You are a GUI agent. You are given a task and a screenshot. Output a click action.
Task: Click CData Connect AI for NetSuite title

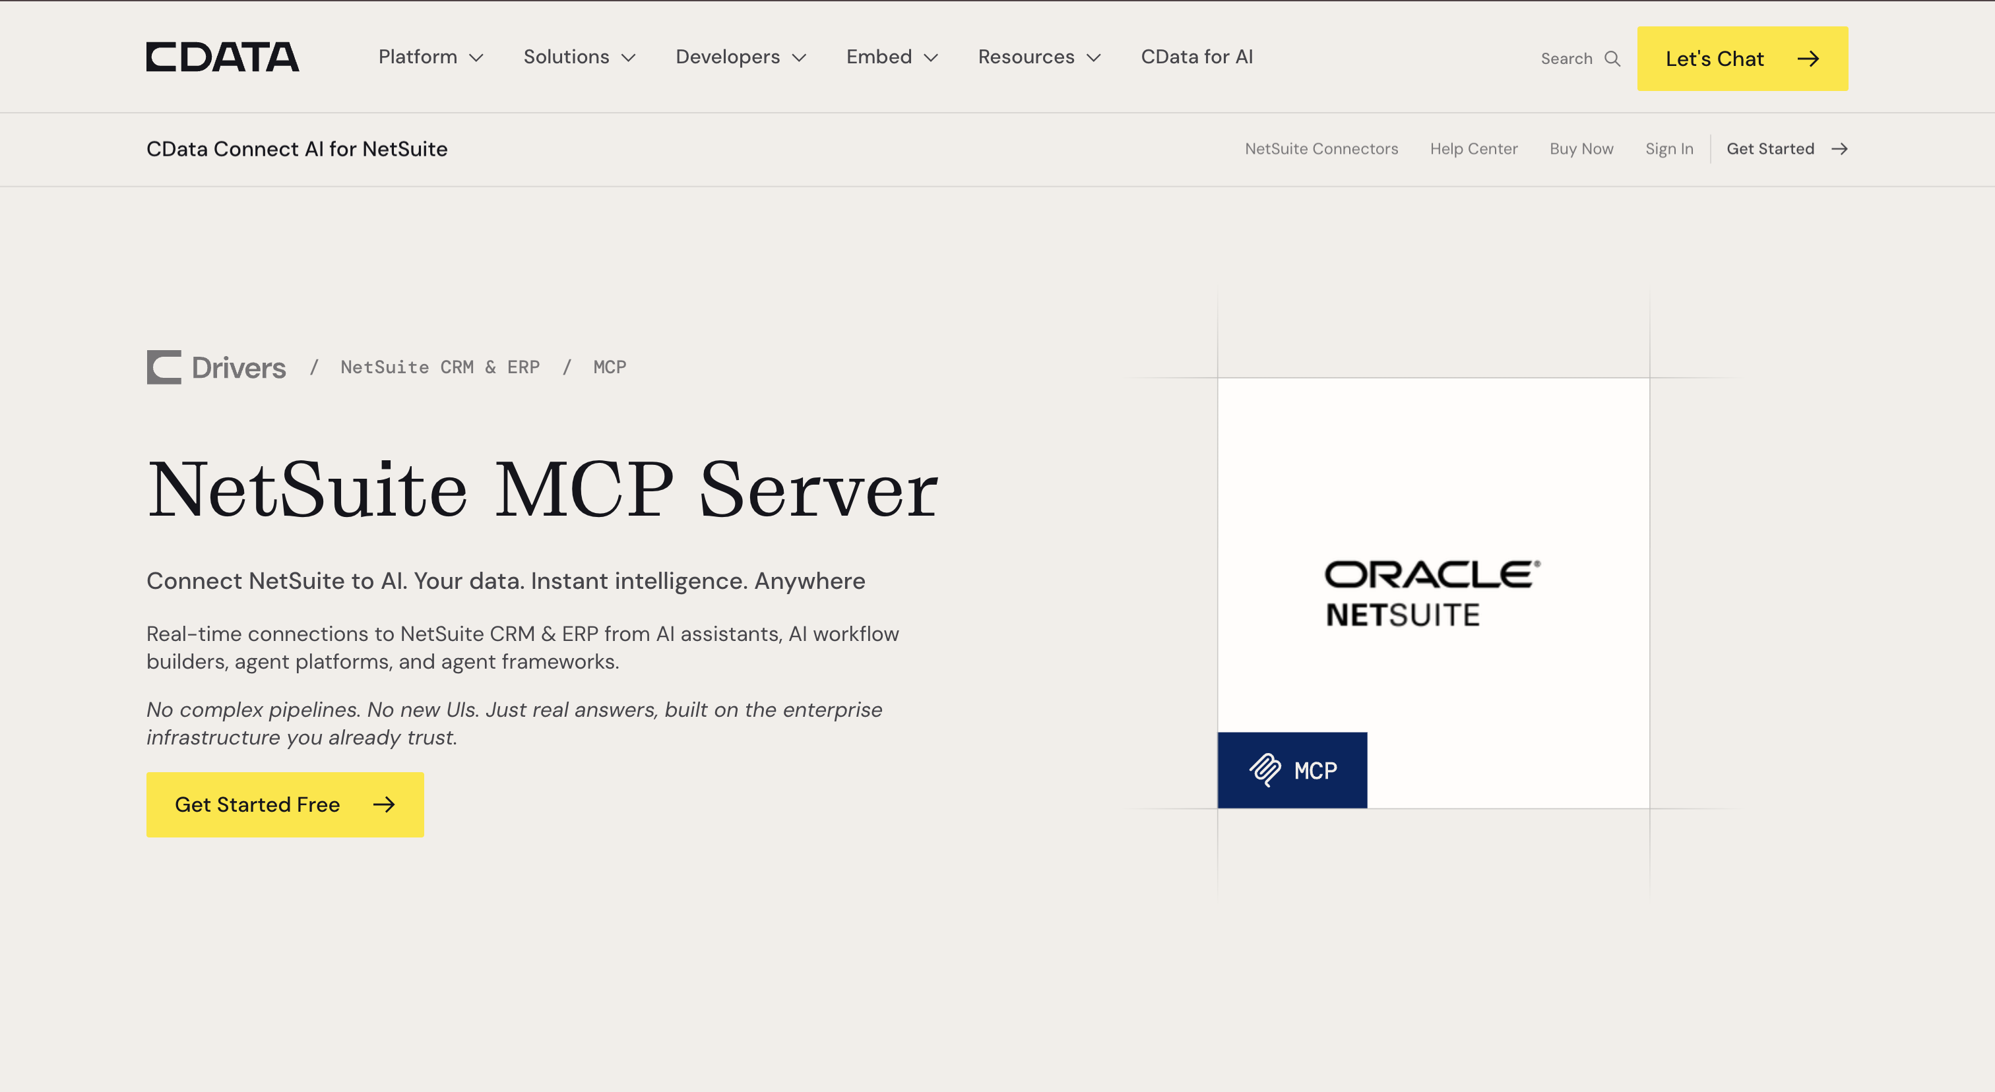297,148
